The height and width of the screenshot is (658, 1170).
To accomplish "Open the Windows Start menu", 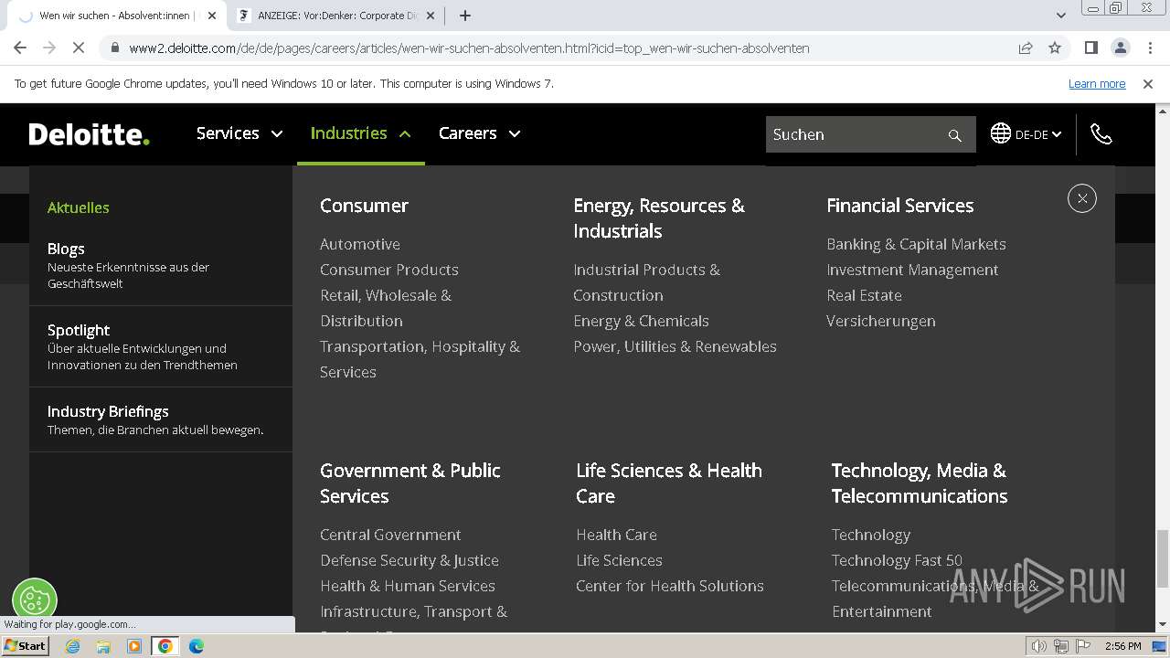I will [x=25, y=645].
